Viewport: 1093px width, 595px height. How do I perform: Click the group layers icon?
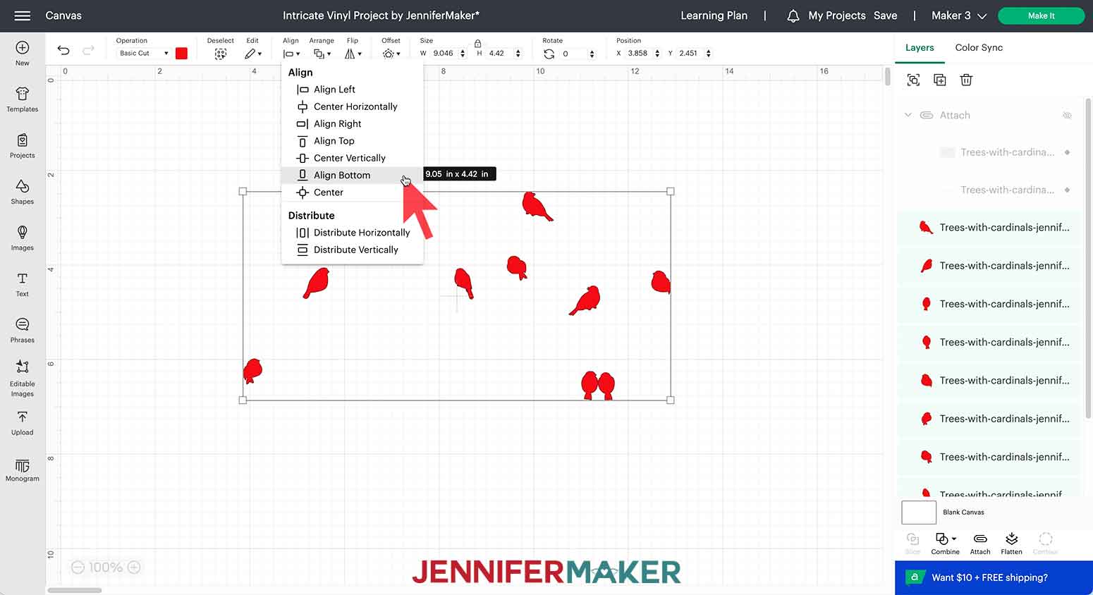click(913, 80)
